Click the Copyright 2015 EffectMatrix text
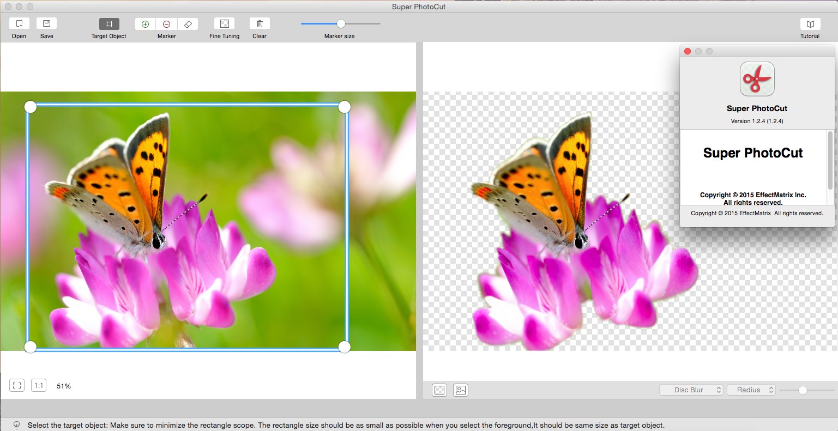 757,214
